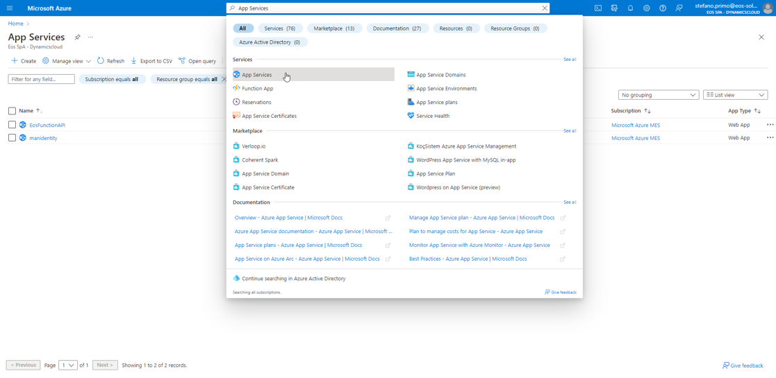
Task: Click Continue searching in Azure Active Directory
Action: point(293,279)
